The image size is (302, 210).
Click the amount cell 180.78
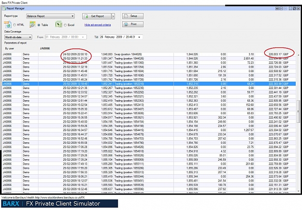(222, 185)
